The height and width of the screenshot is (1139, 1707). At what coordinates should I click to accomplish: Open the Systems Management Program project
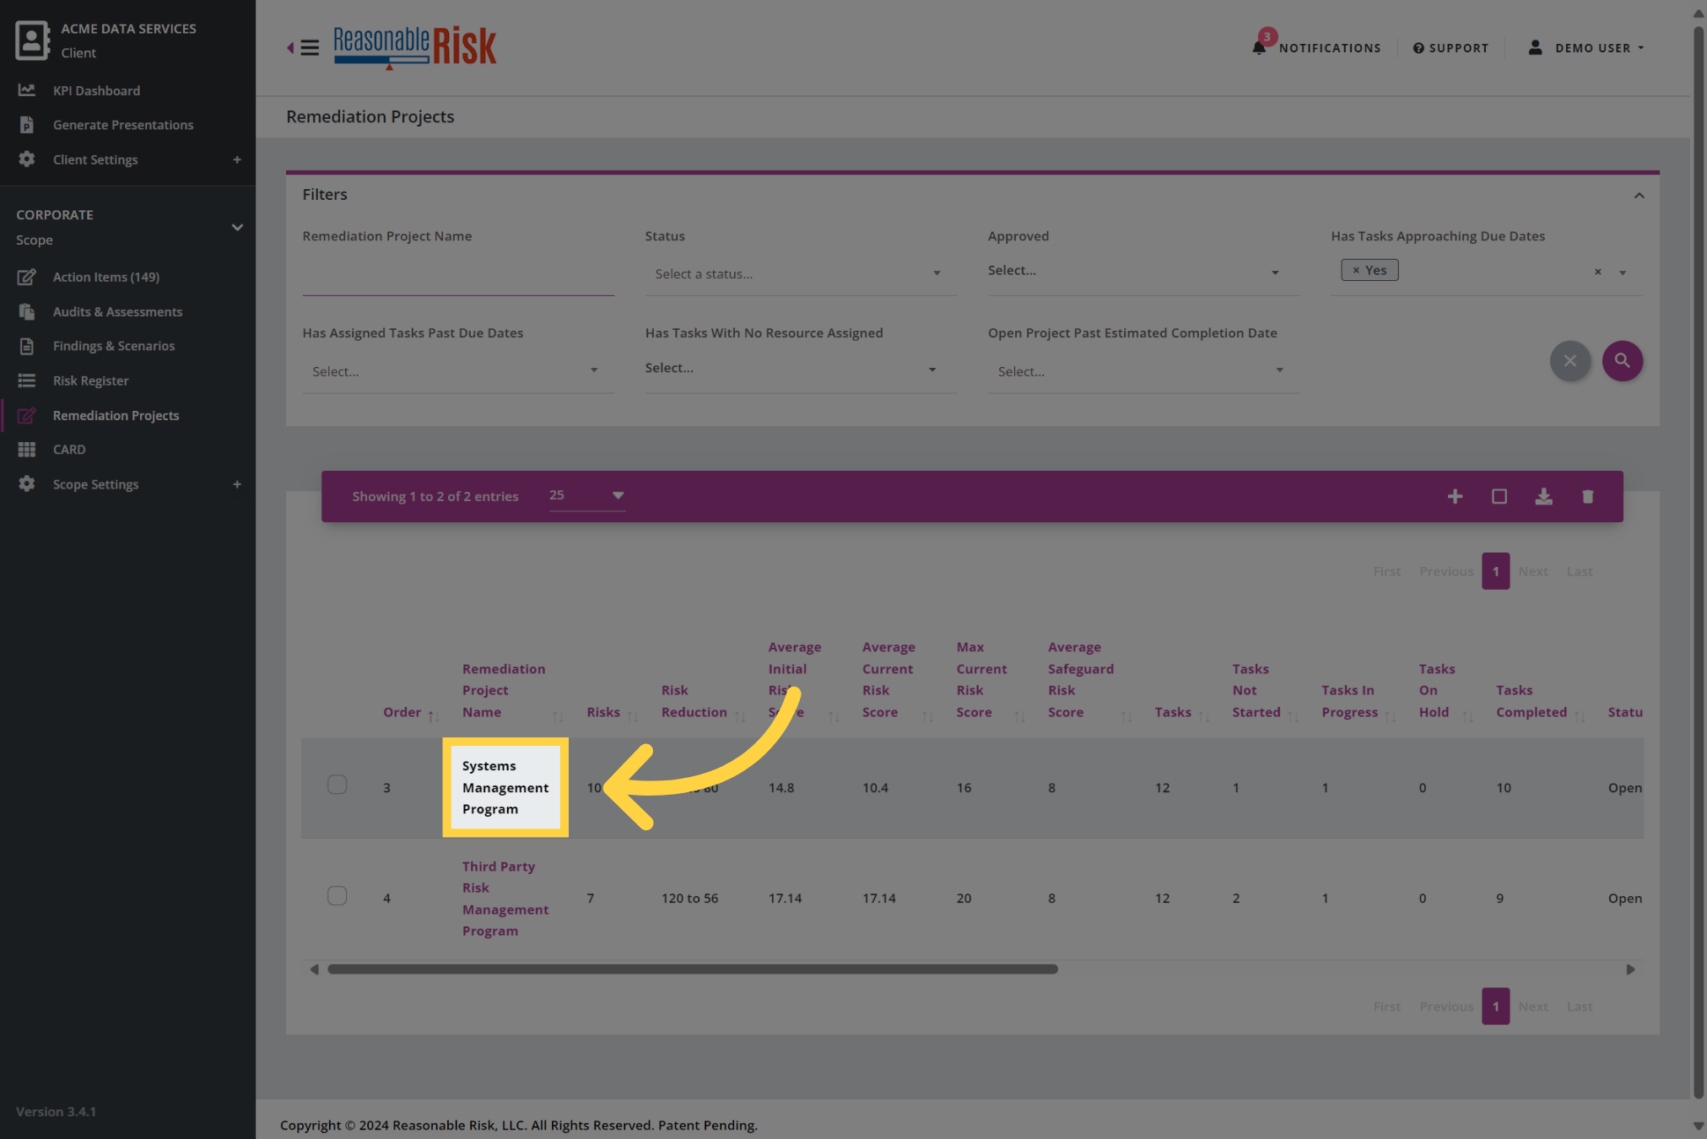(x=505, y=787)
